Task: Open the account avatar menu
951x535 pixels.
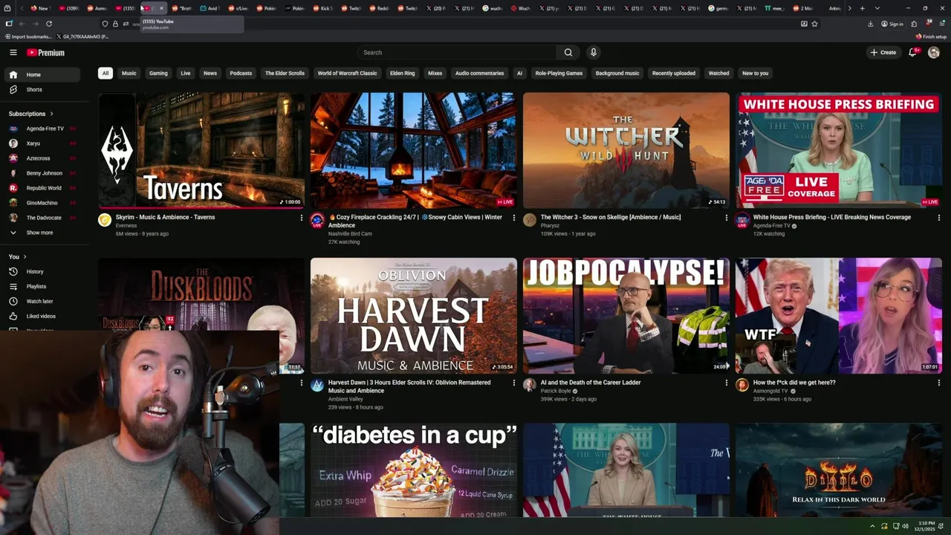Action: 934,52
